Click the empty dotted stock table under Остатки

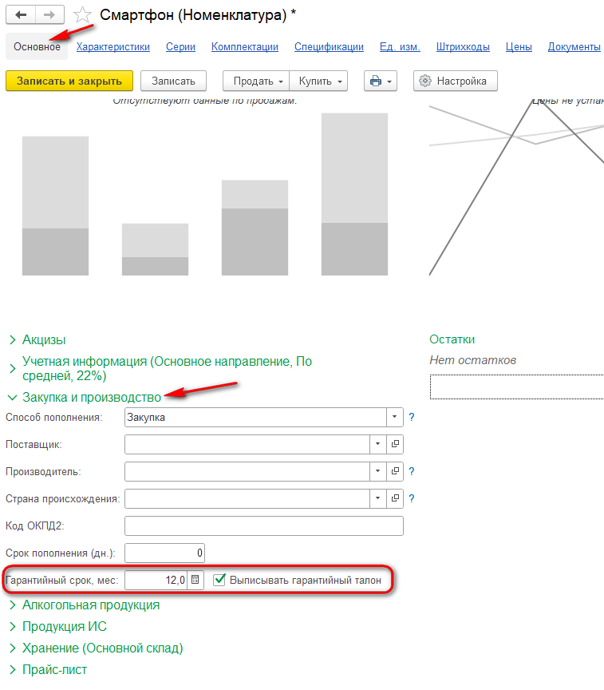click(x=517, y=387)
